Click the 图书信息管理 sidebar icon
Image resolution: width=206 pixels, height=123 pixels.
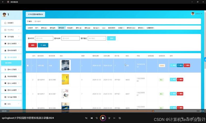tap(5, 50)
